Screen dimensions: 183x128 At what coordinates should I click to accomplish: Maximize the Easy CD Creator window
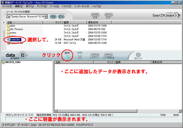pos(177,3)
